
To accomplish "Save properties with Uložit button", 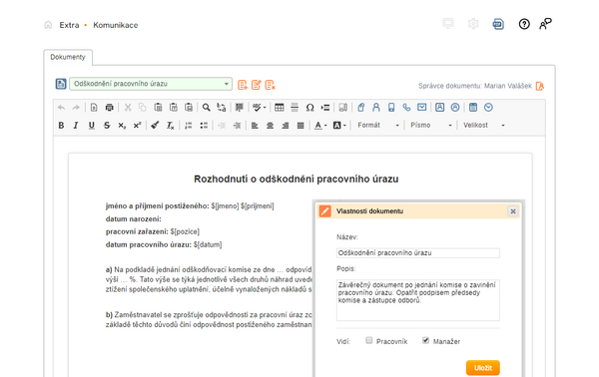I will [x=483, y=368].
